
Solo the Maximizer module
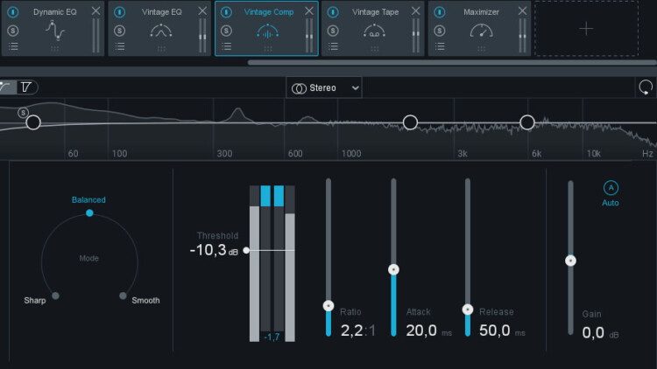(440, 31)
